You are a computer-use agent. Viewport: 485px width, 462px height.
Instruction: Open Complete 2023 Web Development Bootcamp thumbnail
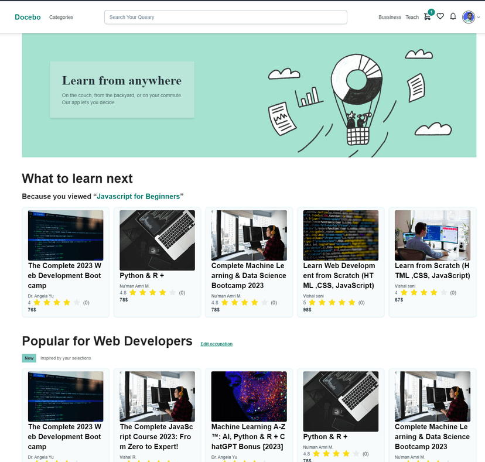tap(66, 235)
